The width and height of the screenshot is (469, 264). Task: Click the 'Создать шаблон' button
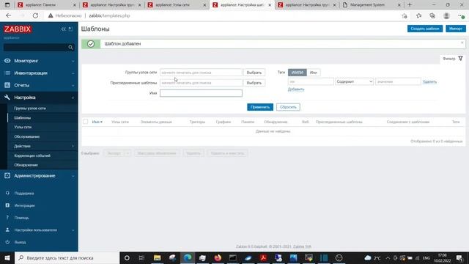click(425, 29)
